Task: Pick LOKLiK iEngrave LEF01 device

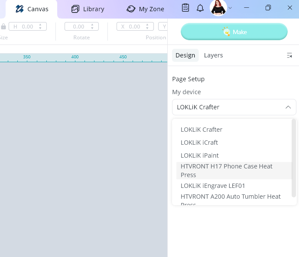Action: click(x=213, y=186)
